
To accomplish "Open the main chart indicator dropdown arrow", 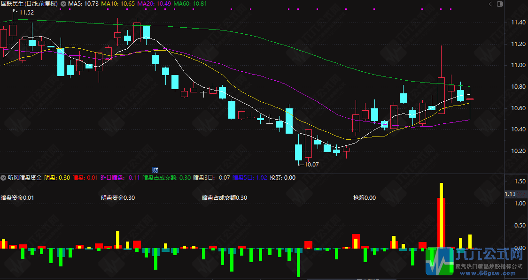I will tap(63, 4).
